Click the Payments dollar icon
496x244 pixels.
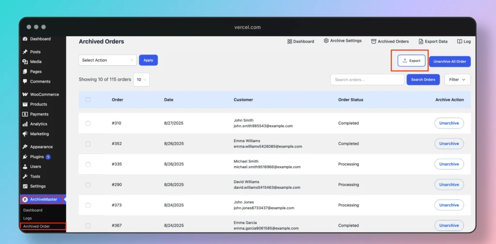25,114
